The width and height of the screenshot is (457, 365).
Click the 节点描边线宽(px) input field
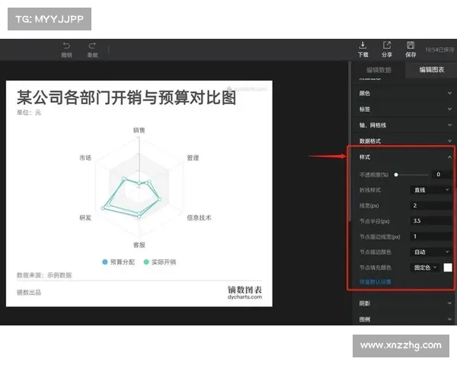(x=431, y=236)
